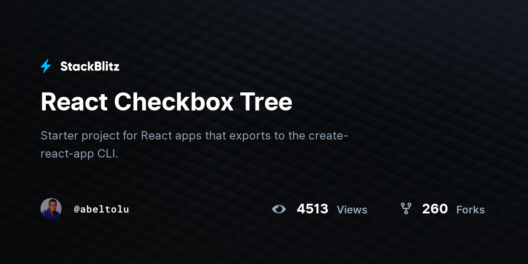This screenshot has height=264, width=528.
Task: Click the word 'exports' in the description
Action: [249, 136]
